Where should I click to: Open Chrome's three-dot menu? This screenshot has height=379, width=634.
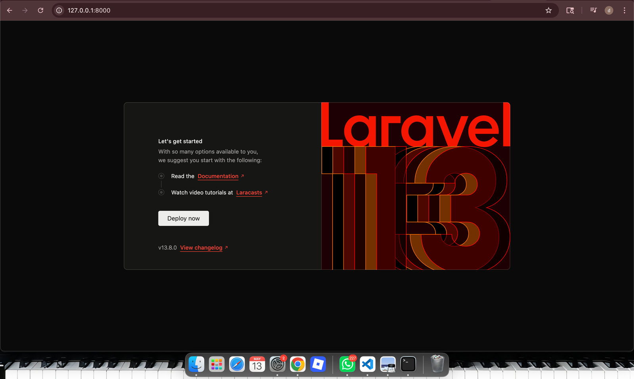pyautogui.click(x=624, y=10)
